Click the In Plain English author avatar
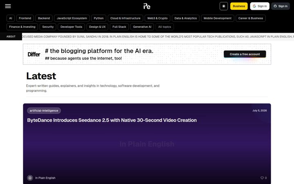The width and height of the screenshot is (294, 184). pyautogui.click(x=30, y=178)
